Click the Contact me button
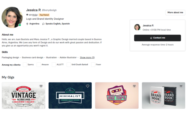Viewport: 187px width, 117px height. [x=157, y=38]
